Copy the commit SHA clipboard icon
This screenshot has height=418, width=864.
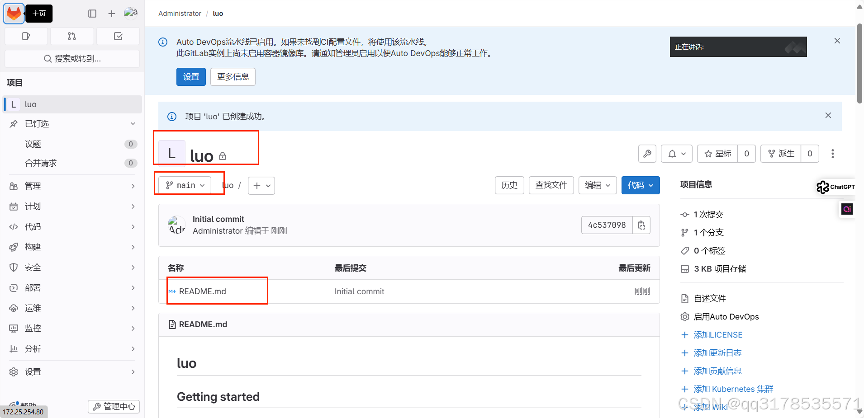pyautogui.click(x=641, y=225)
